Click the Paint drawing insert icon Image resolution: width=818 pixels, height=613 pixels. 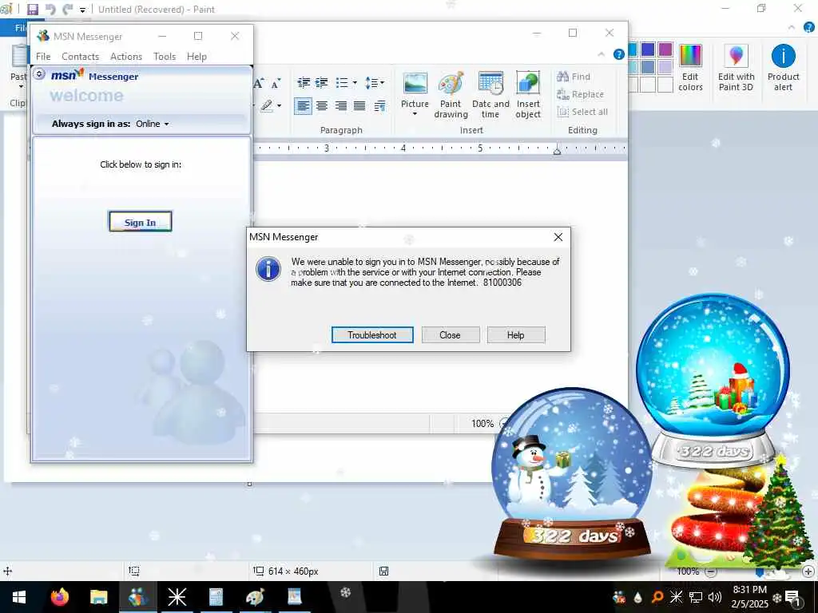pos(451,95)
